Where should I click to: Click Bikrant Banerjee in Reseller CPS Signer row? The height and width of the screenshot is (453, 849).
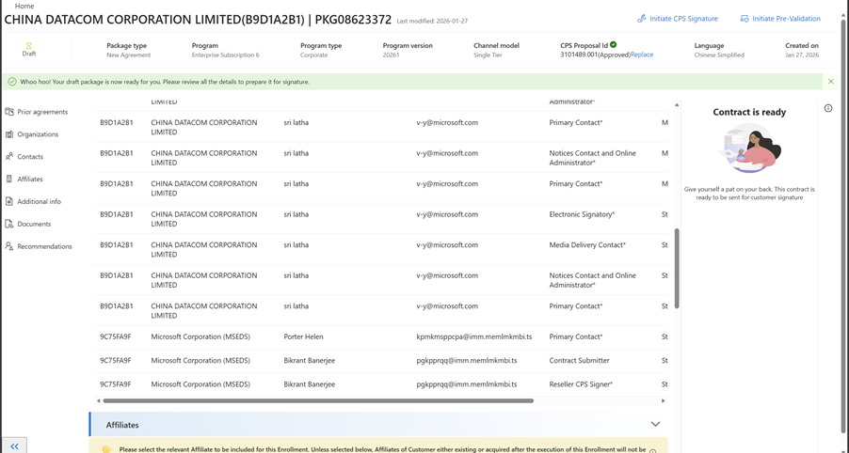tap(309, 383)
